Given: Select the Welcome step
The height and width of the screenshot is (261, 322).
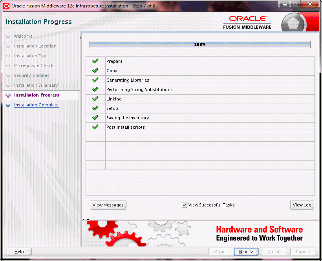Looking at the screenshot, I should 23,36.
